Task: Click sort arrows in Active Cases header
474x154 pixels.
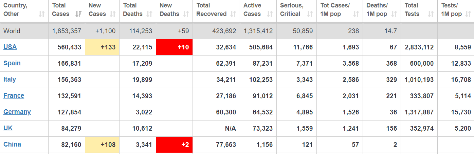Action: point(270,14)
